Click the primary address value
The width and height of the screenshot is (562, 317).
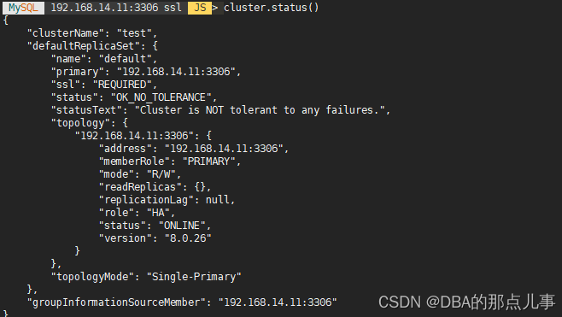click(x=176, y=72)
